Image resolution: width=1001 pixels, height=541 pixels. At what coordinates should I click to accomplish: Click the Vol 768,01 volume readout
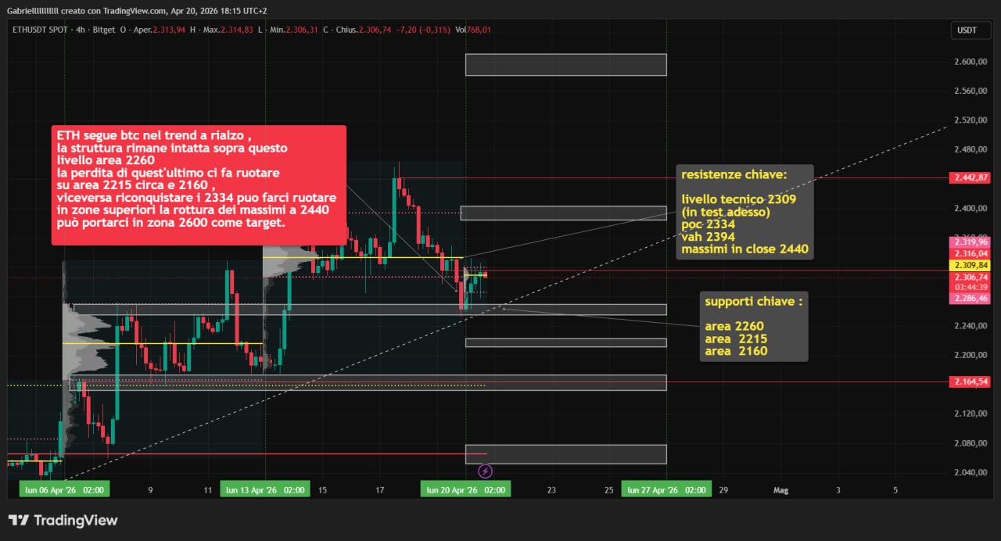(x=472, y=30)
